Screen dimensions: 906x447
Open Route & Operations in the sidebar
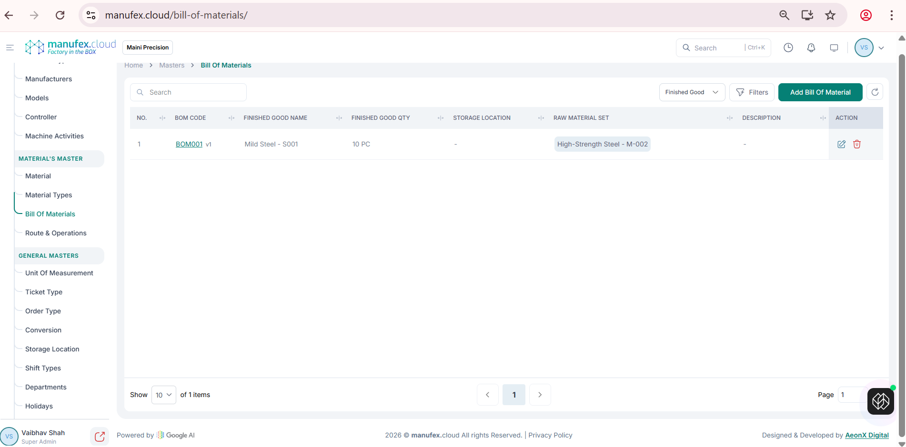point(56,233)
